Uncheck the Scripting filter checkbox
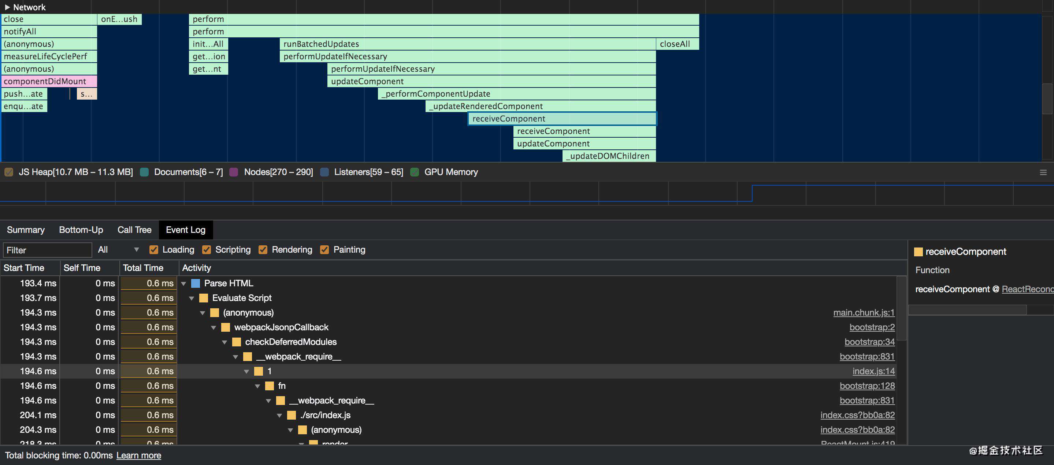 (206, 249)
